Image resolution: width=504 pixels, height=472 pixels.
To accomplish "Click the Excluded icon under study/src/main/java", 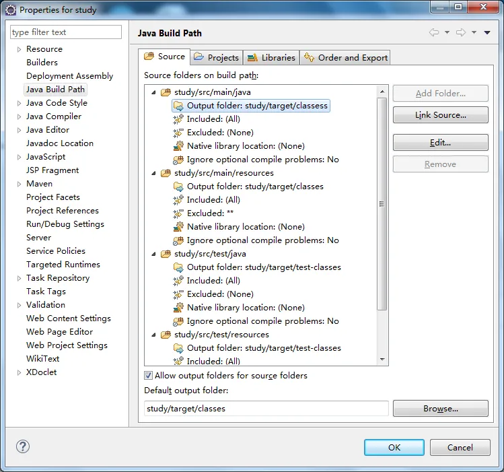I will pos(178,133).
